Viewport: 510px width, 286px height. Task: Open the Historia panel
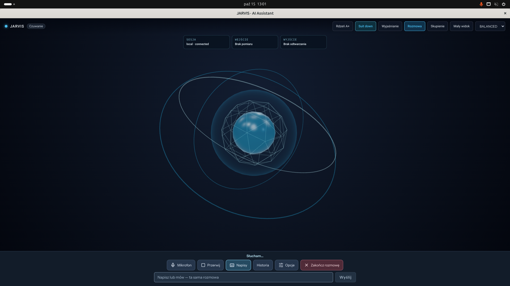(263, 265)
